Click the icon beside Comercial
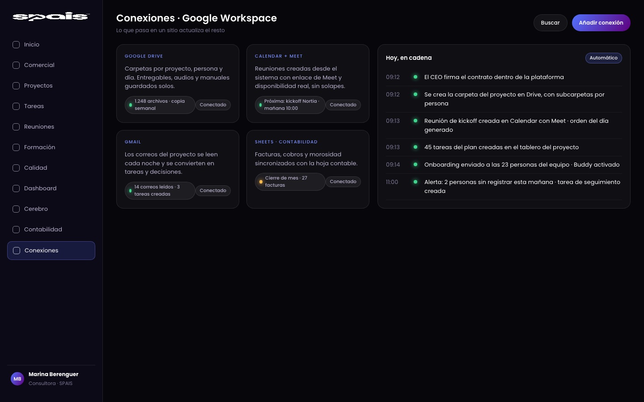 click(x=16, y=65)
